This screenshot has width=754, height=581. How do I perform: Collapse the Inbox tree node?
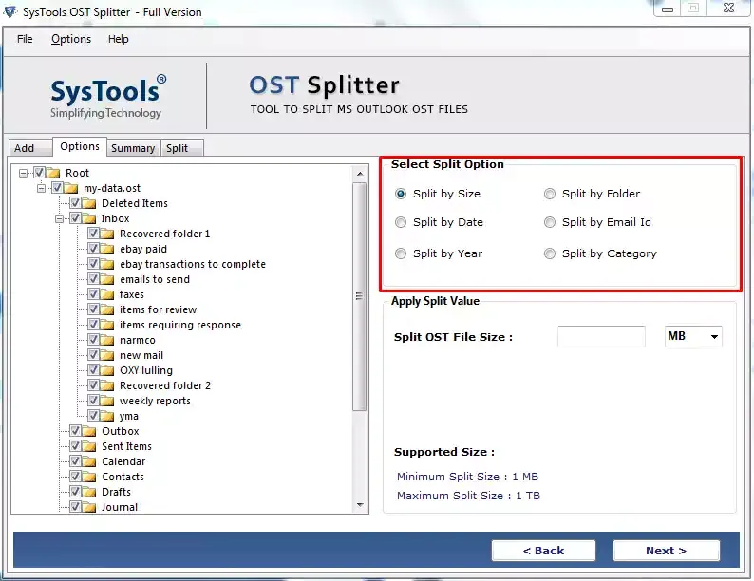point(59,218)
